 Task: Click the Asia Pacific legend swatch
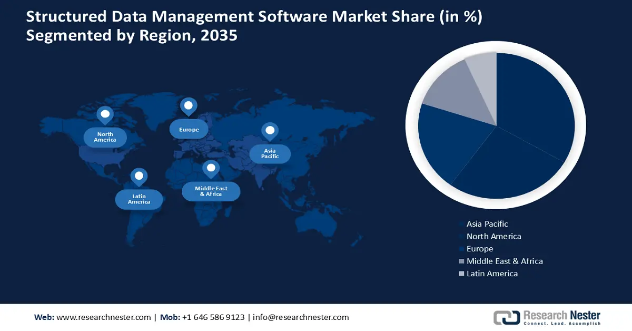coord(461,223)
